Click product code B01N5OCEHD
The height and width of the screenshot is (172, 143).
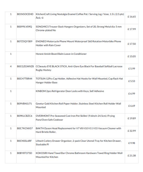[x=25, y=14]
